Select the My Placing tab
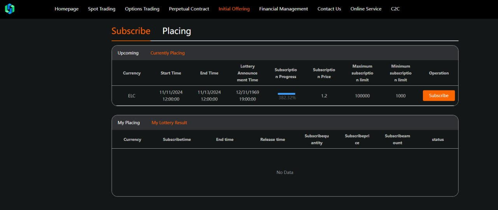 tap(129, 123)
